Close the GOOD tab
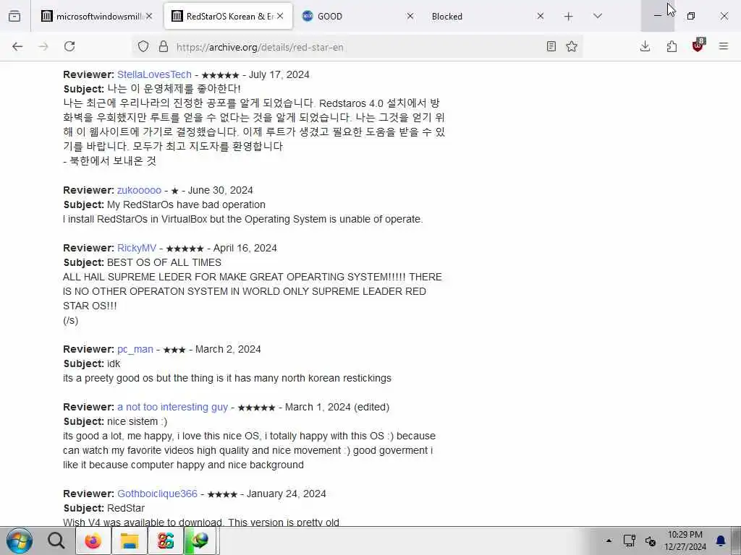Screen dimensions: 741x555 [410, 16]
